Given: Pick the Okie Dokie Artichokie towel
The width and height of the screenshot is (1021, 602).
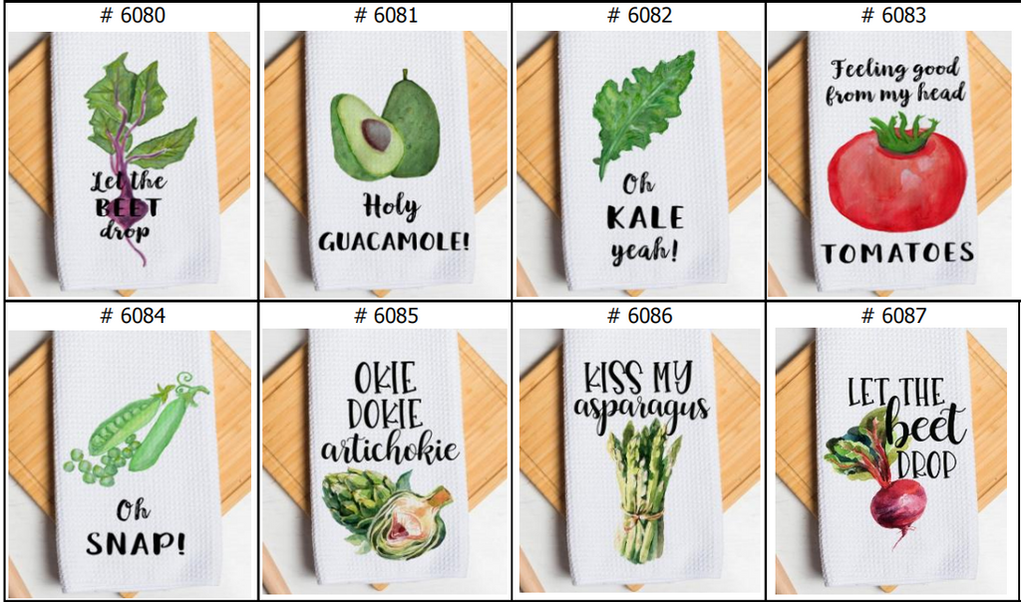Looking at the screenshot, I should pyautogui.click(x=385, y=464).
